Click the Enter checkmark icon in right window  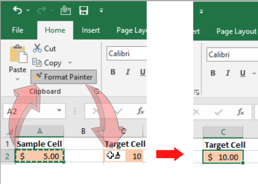(x=219, y=112)
